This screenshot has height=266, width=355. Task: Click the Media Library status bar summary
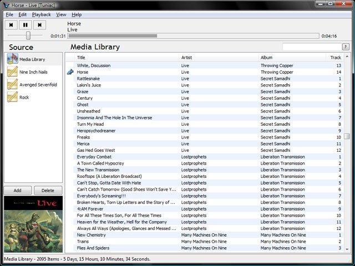[77, 259]
